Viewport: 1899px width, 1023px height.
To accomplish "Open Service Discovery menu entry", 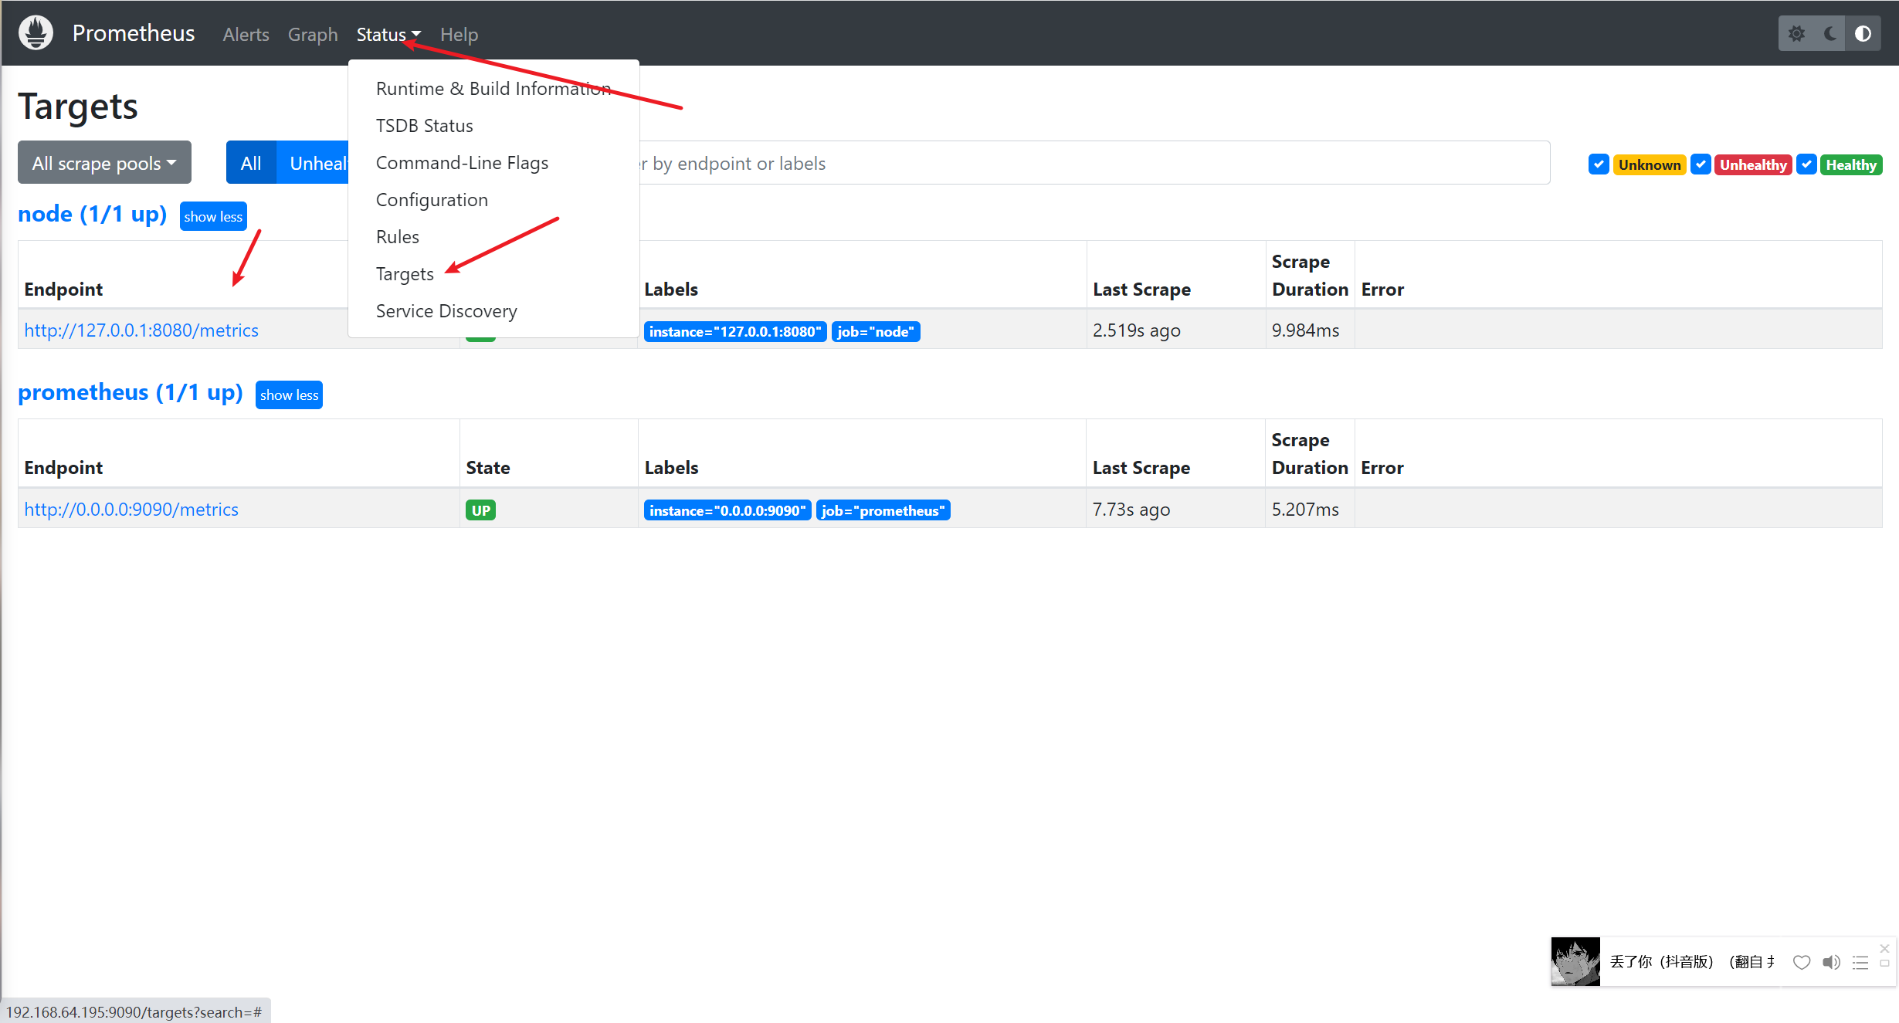I will [x=446, y=311].
